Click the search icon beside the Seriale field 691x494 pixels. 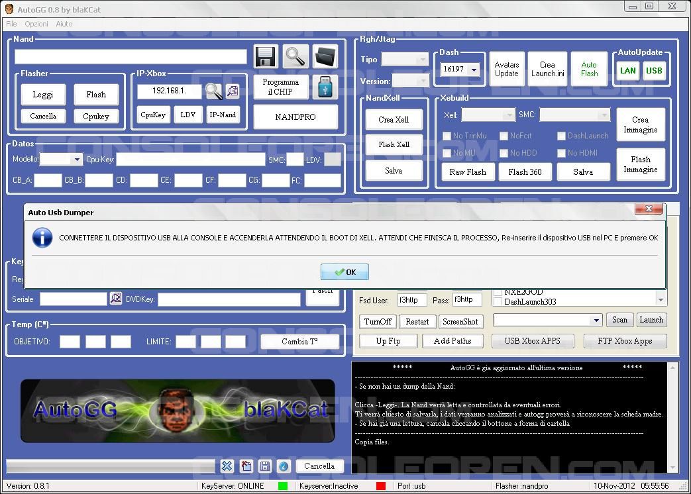coord(116,299)
